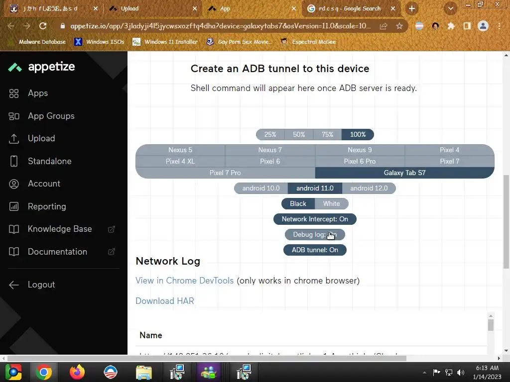Viewport: 510px width, 382px height.
Task: Switch to the App browser tab
Action: point(252,9)
